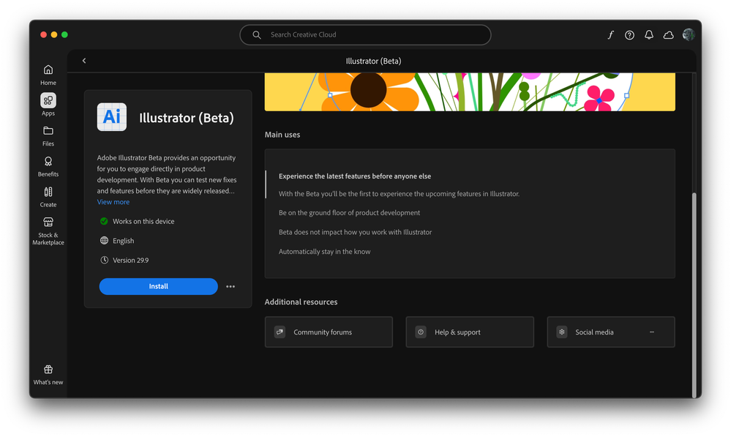Viewport: 731px width, 437px height.
Task: Open the notifications bell
Action: pos(649,35)
